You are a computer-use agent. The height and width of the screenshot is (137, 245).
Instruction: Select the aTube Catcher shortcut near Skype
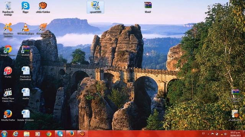pyautogui.click(x=43, y=7)
